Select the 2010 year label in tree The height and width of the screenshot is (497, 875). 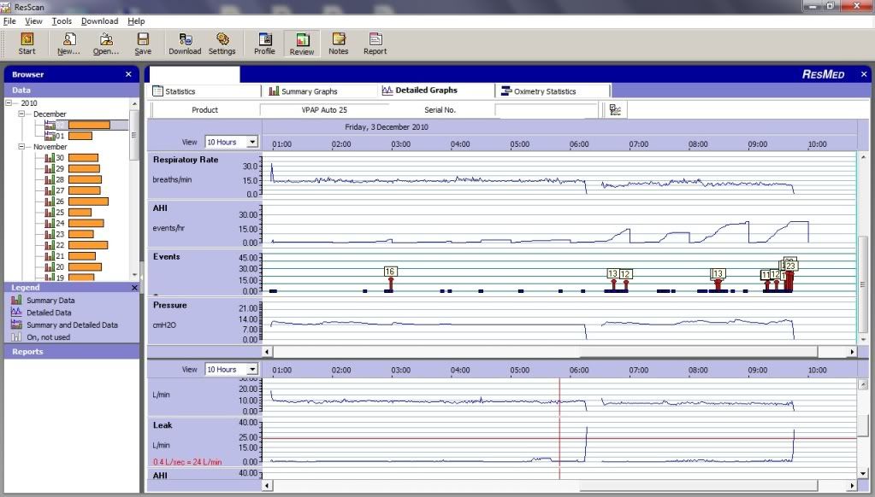tap(29, 103)
